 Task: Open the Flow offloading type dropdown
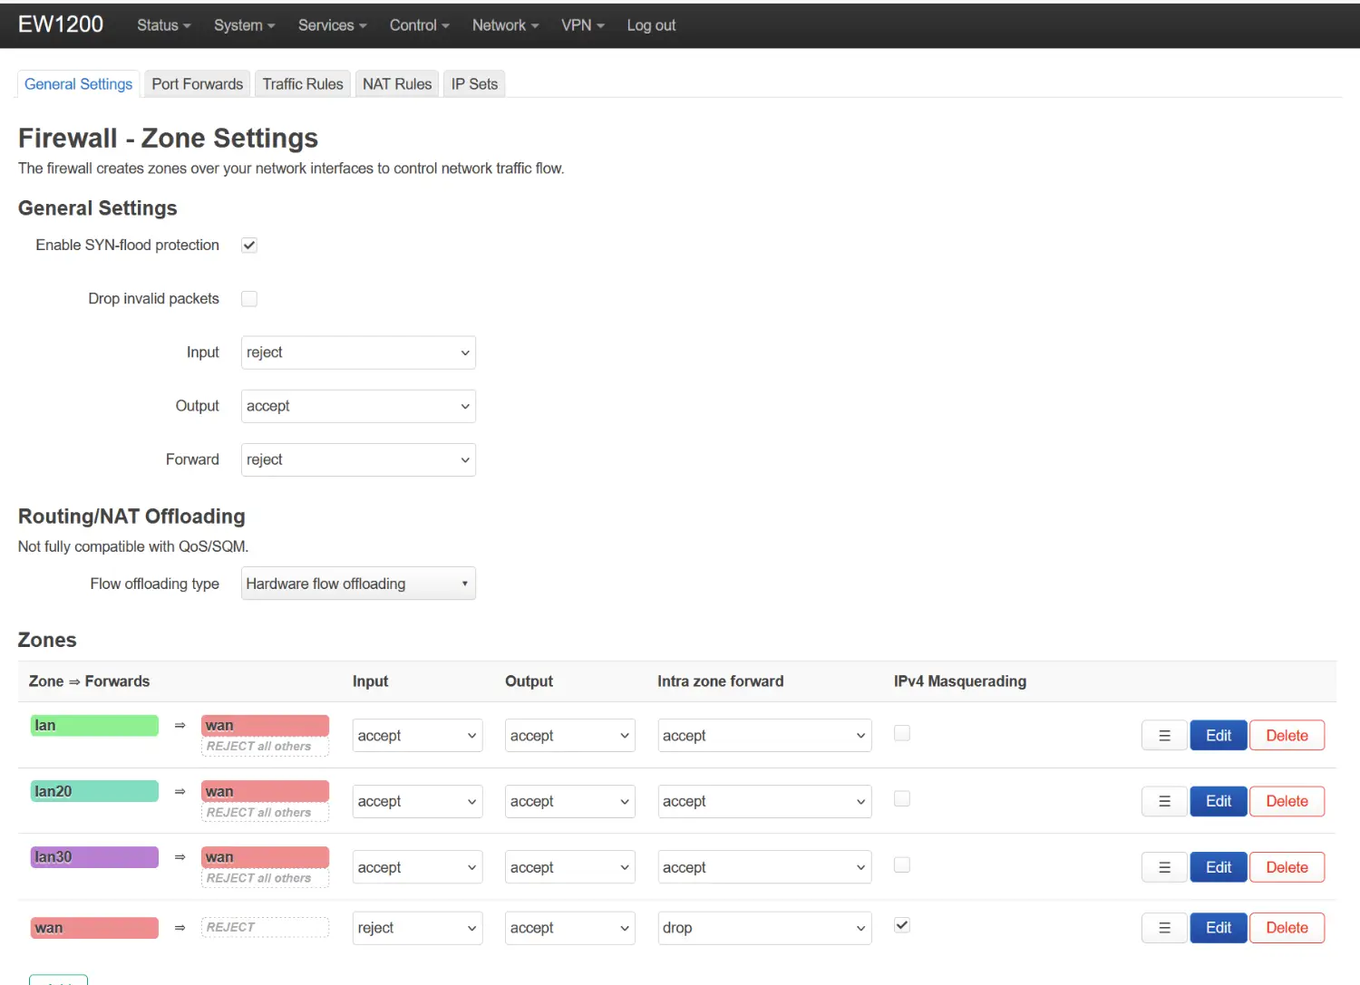358,584
